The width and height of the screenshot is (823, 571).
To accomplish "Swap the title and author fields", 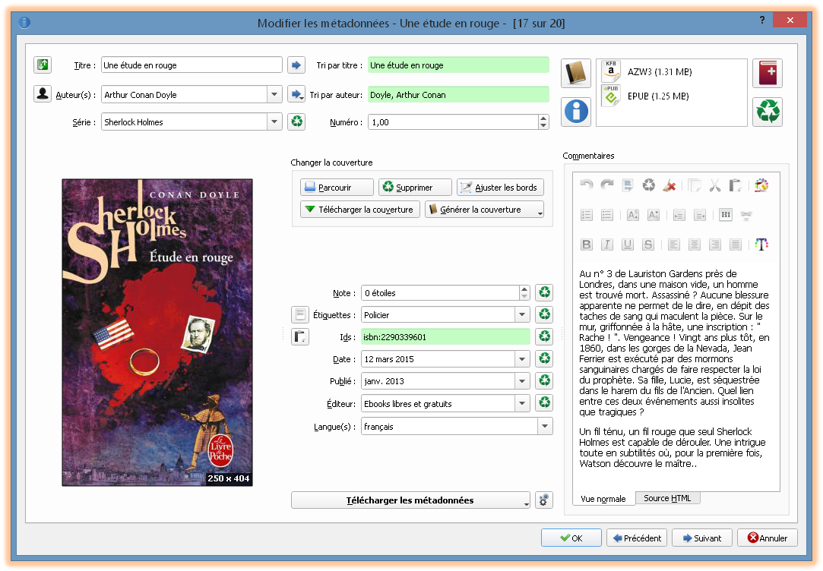I will [43, 65].
